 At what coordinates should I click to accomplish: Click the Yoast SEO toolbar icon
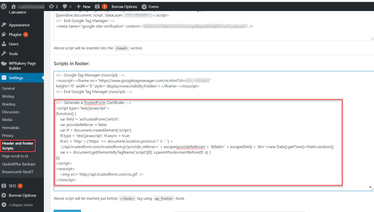(x=97, y=7)
